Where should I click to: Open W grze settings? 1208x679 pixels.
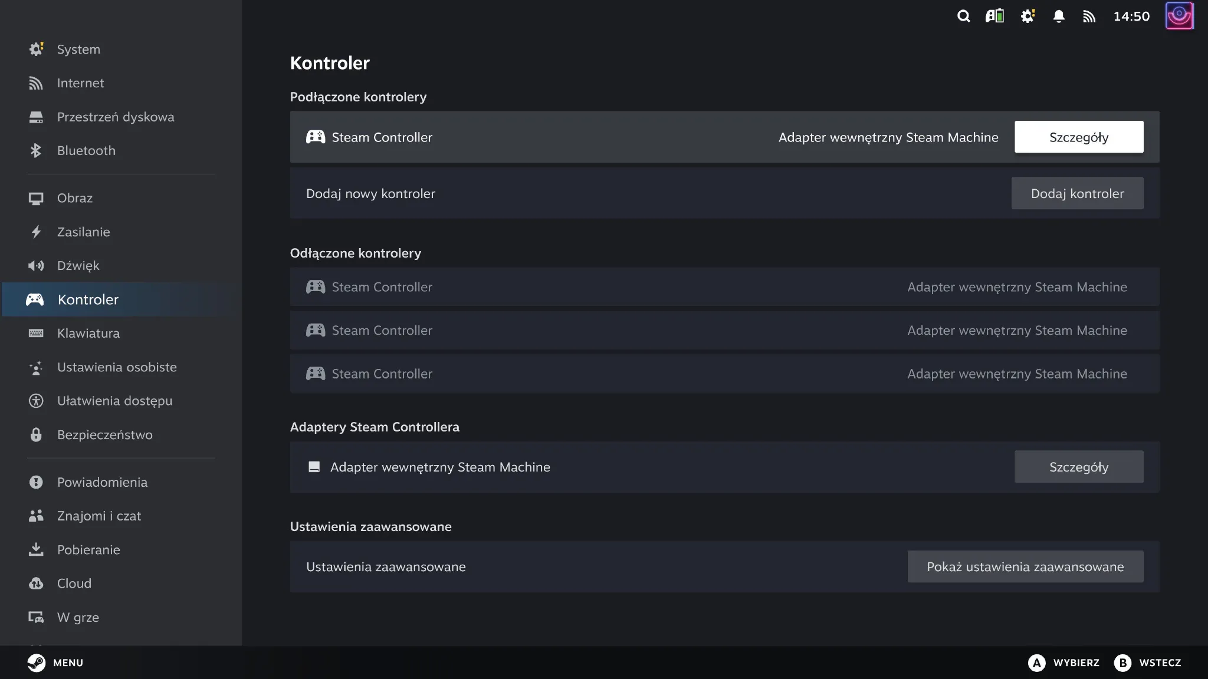click(121, 617)
